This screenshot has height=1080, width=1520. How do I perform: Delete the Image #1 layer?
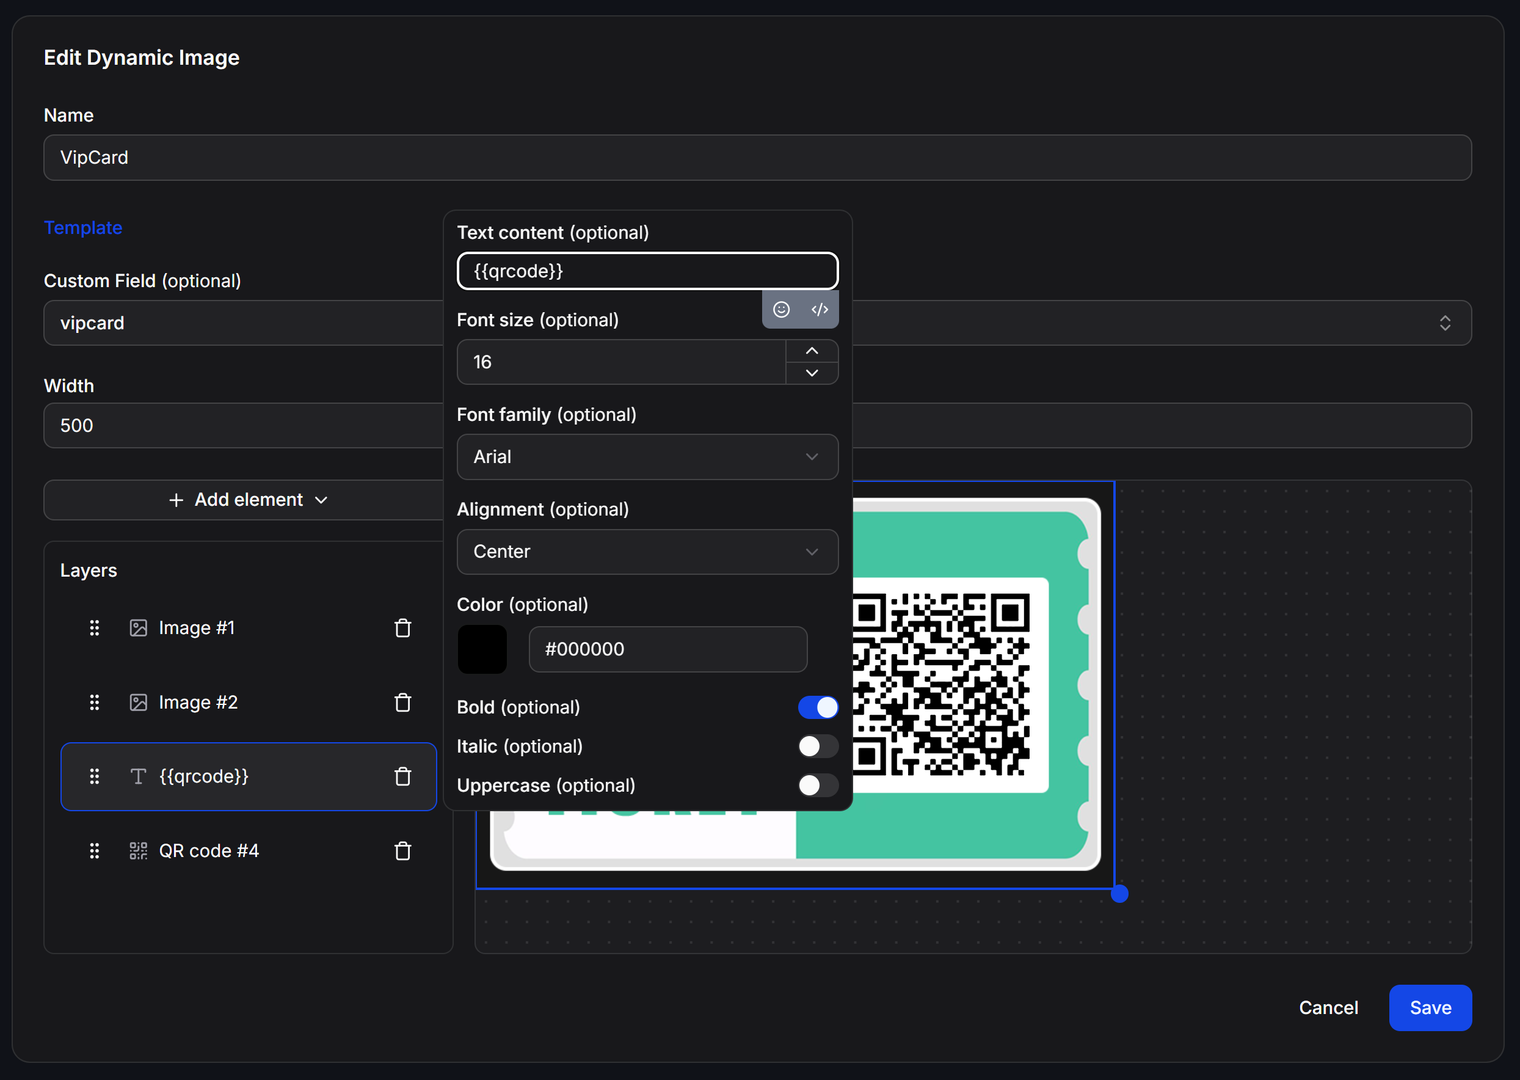coord(402,628)
